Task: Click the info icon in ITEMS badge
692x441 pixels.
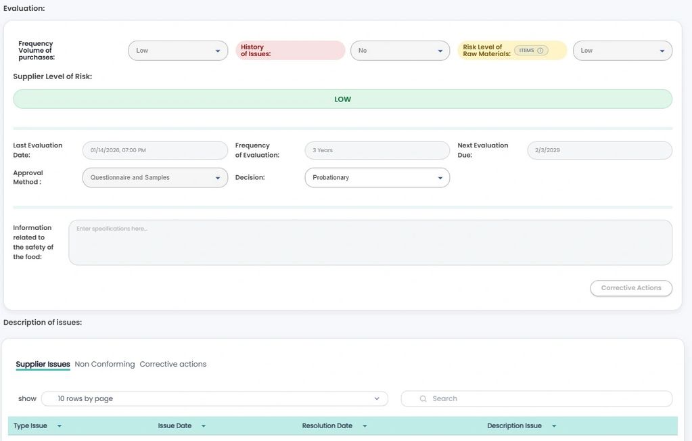Action: coord(540,51)
